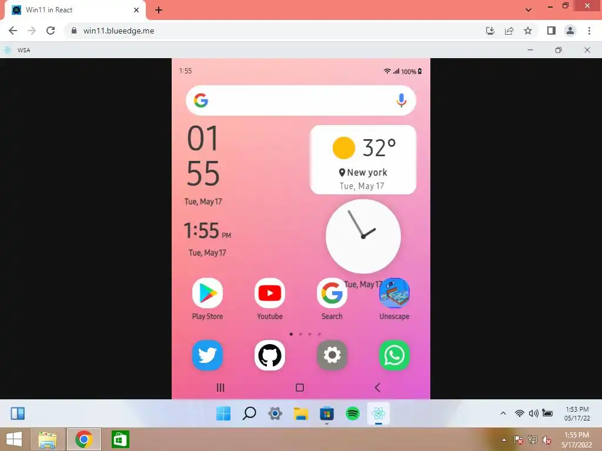
Task: Launch the GitHub app in the dock
Action: pos(269,355)
